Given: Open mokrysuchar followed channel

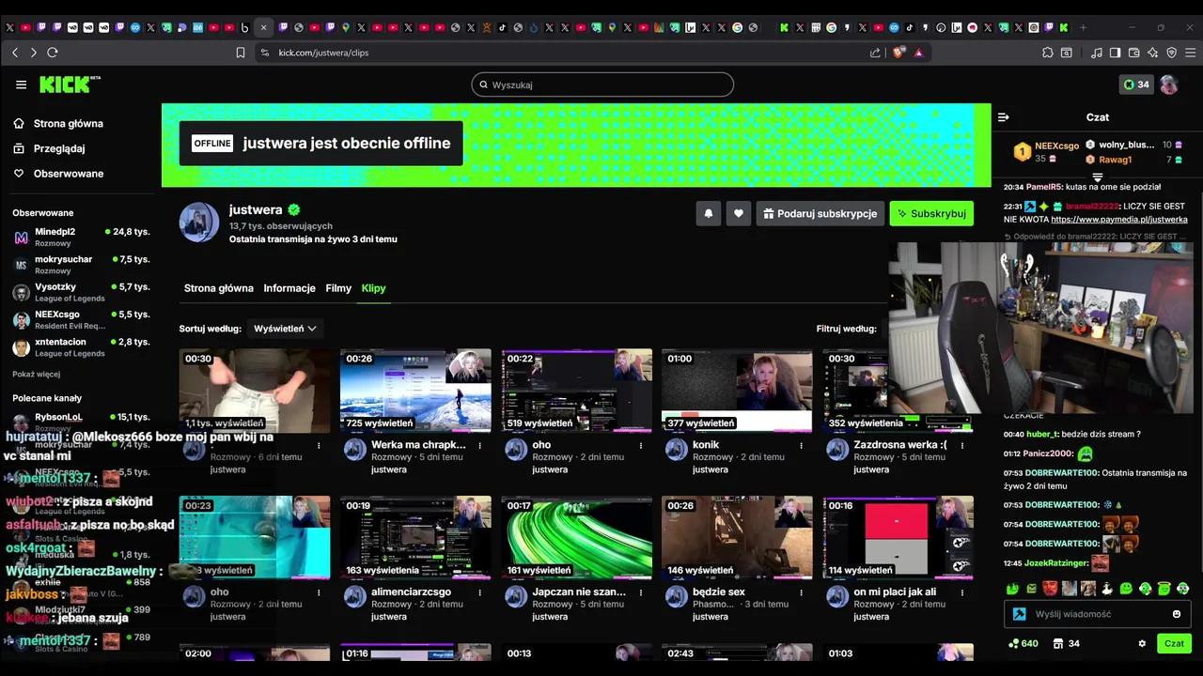Looking at the screenshot, I should pos(81,265).
